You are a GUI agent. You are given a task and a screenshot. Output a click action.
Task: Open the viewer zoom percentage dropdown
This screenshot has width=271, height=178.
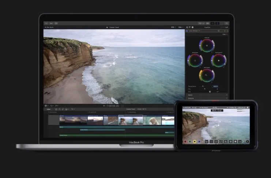click(x=173, y=27)
